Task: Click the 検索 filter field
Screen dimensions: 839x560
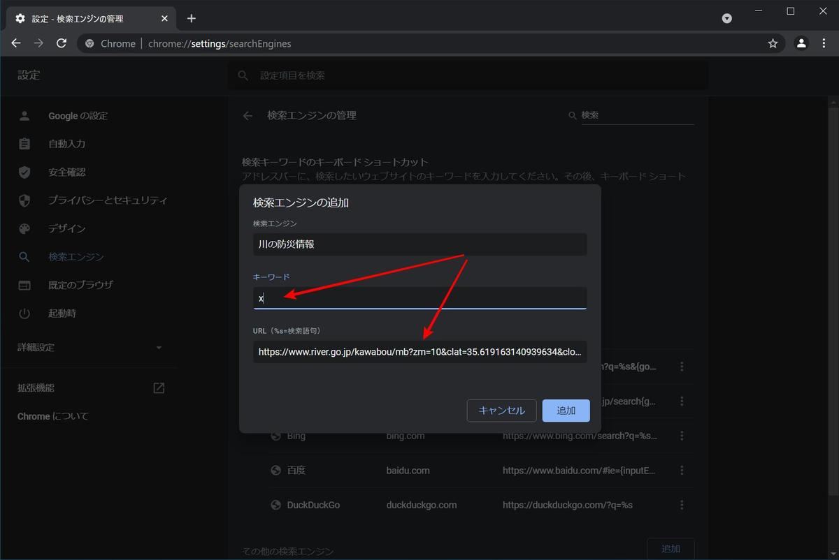Action: [x=637, y=115]
